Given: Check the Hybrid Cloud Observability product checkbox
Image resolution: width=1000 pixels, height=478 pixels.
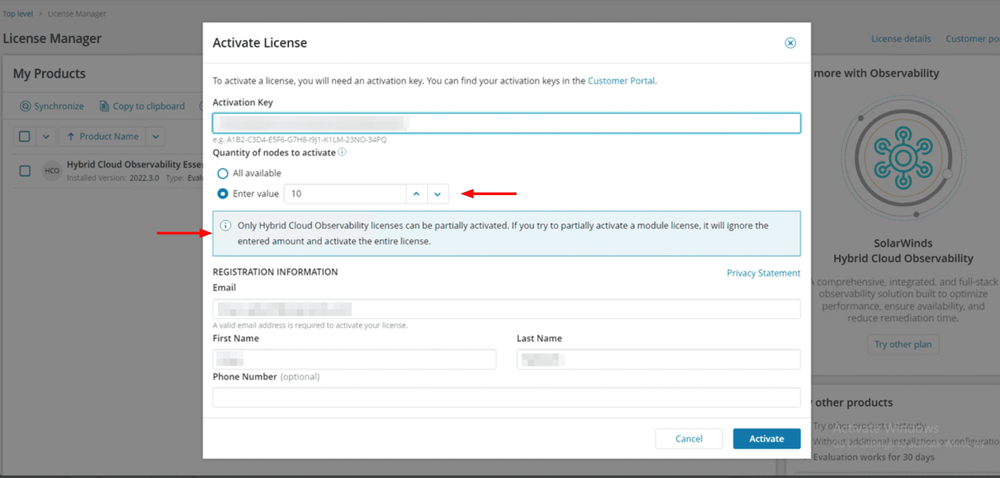Looking at the screenshot, I should (25, 170).
